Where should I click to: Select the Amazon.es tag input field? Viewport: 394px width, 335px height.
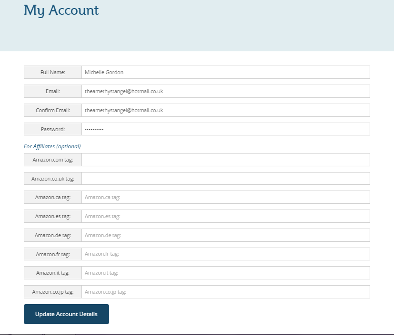[225, 216]
